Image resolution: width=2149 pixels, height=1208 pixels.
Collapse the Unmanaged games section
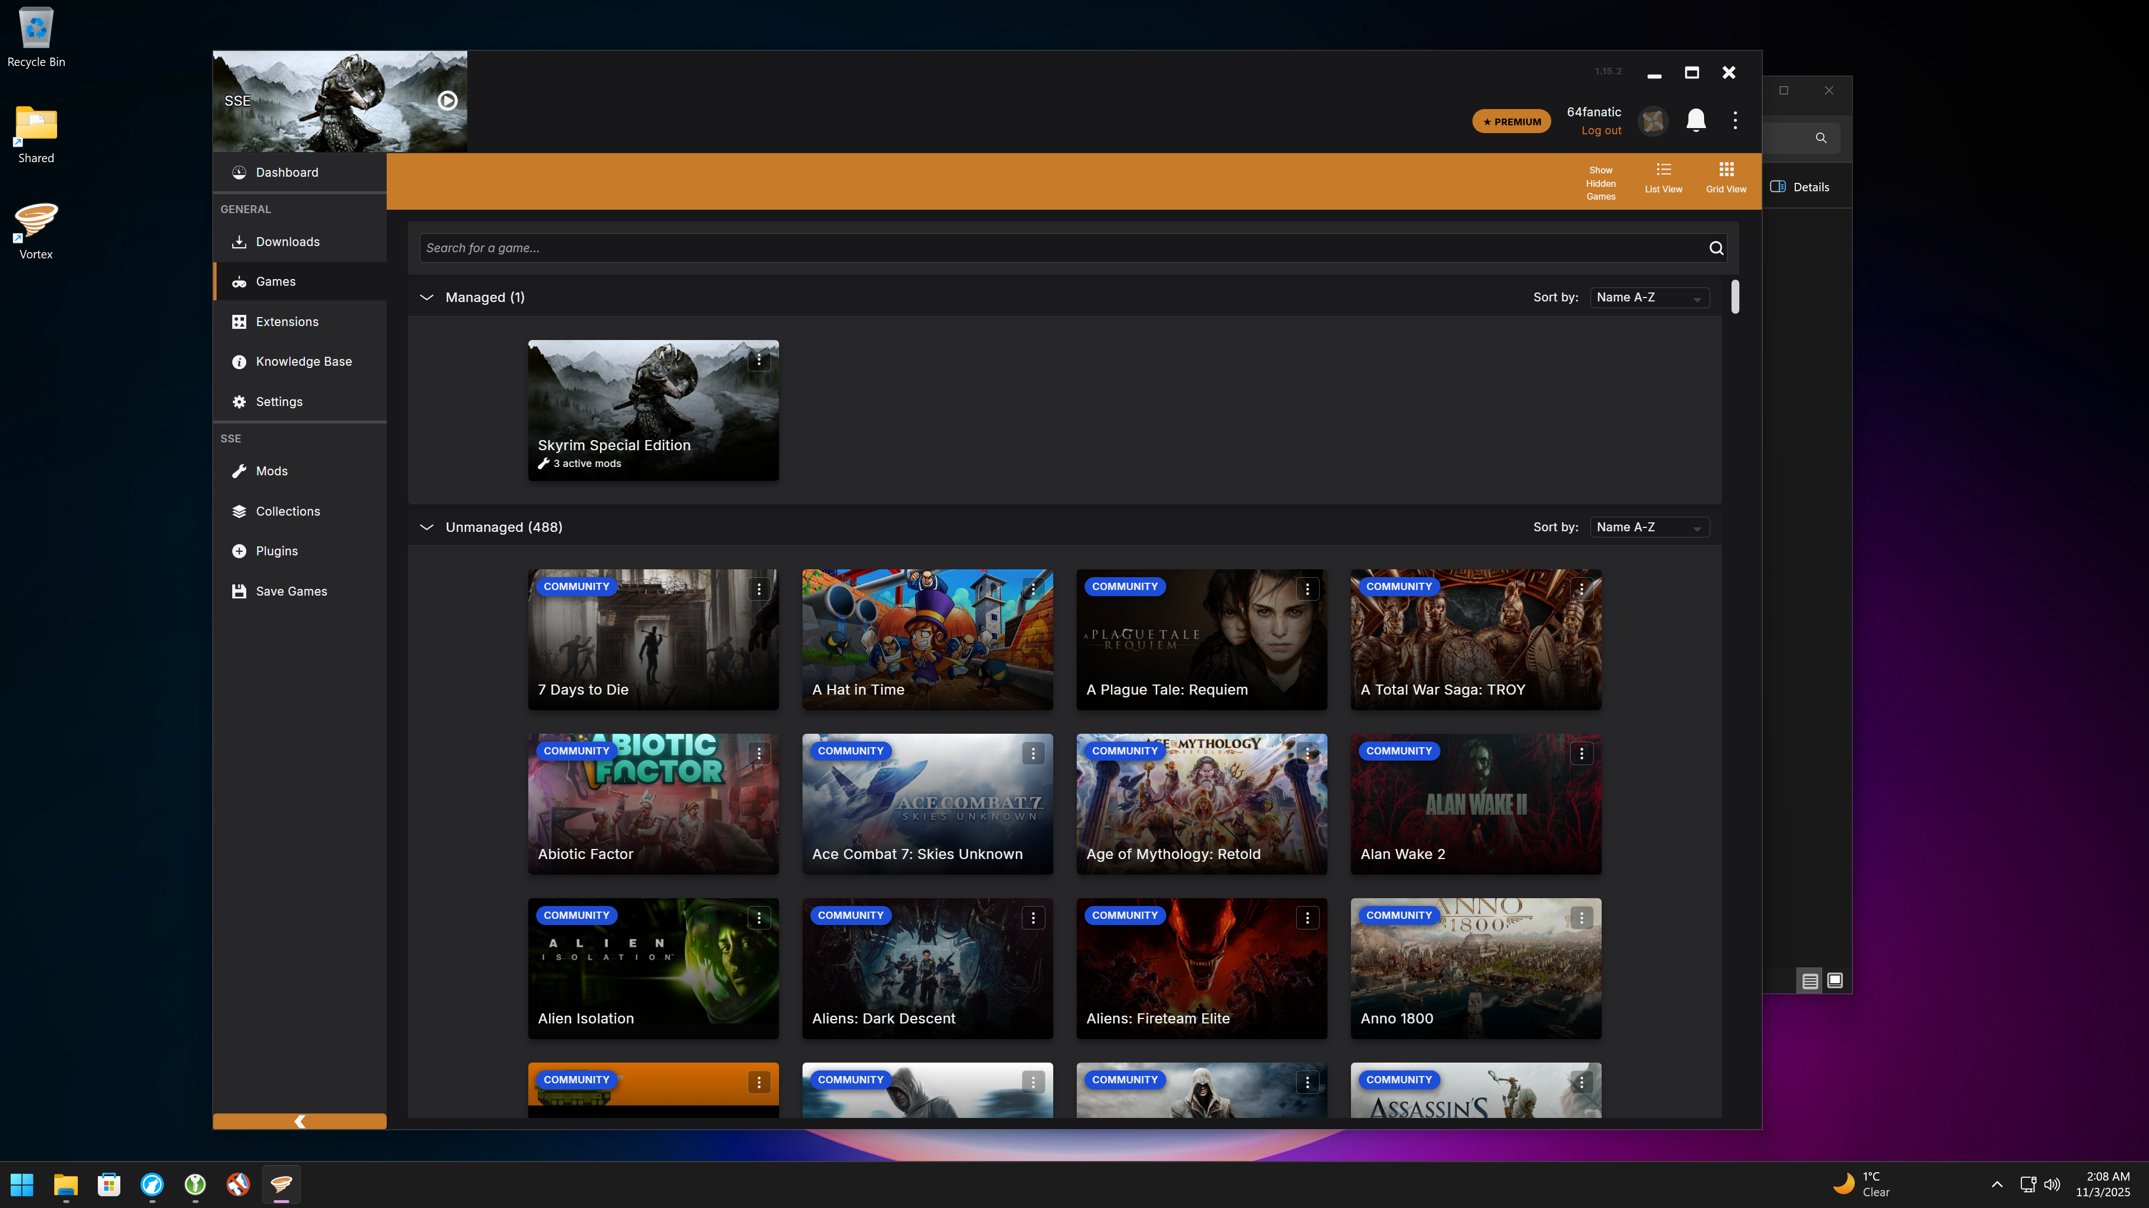click(426, 528)
